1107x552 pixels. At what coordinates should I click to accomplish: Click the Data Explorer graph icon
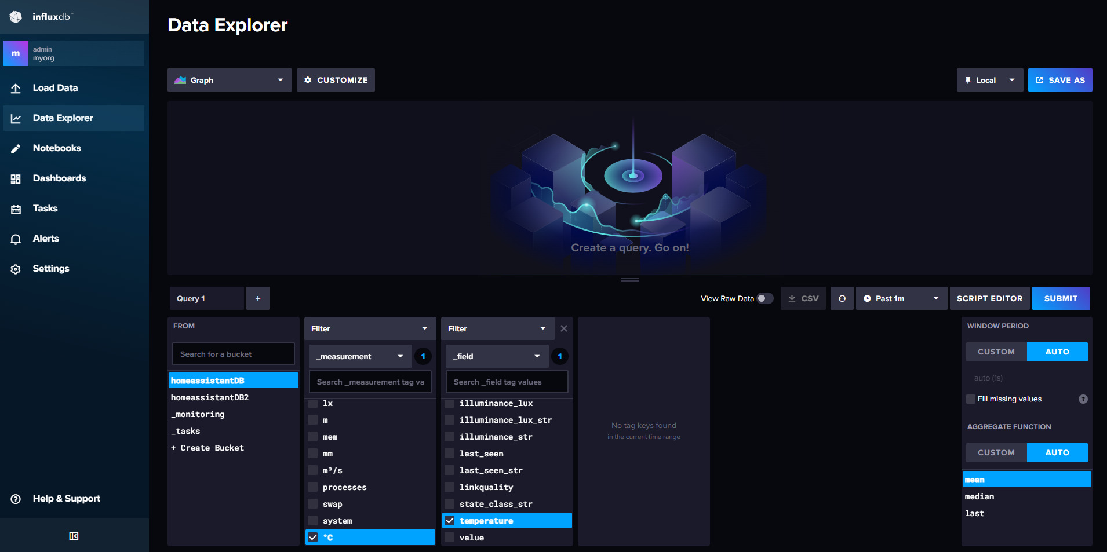pyautogui.click(x=16, y=118)
